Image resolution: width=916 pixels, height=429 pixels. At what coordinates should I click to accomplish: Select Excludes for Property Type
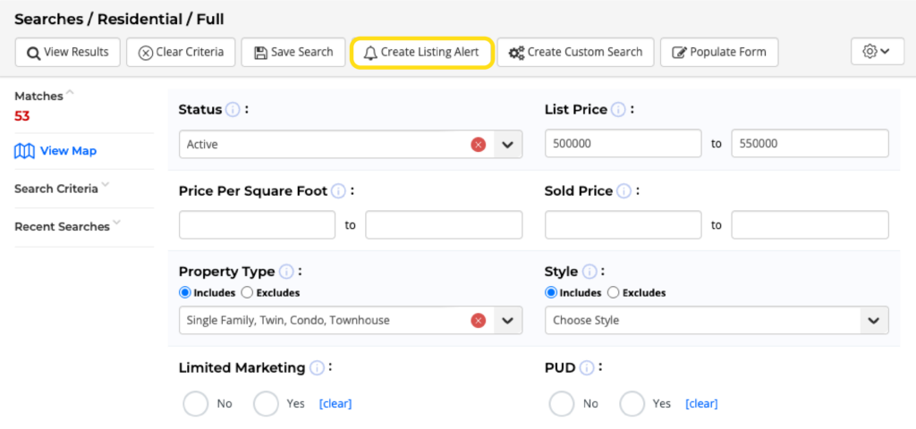click(247, 292)
